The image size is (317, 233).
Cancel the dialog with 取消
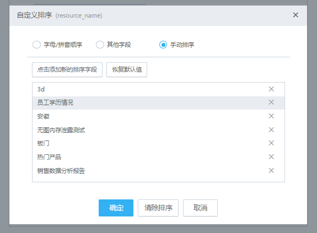(x=200, y=208)
